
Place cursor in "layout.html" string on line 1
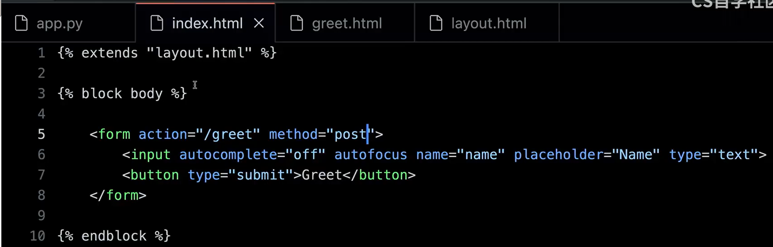pyautogui.click(x=200, y=53)
